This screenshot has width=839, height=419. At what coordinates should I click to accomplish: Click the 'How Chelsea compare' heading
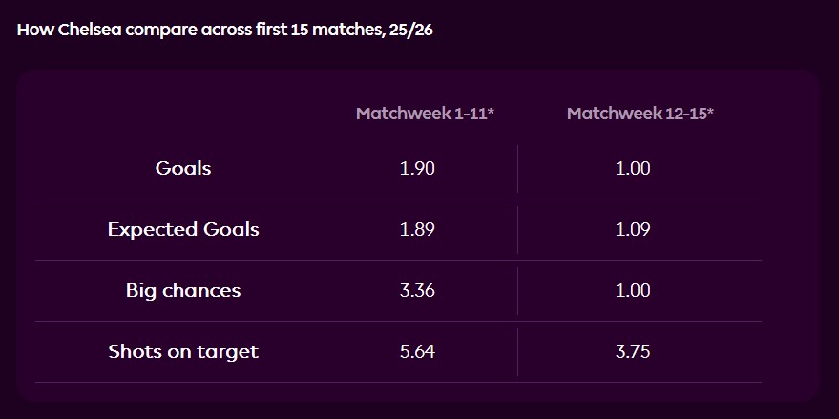click(225, 29)
